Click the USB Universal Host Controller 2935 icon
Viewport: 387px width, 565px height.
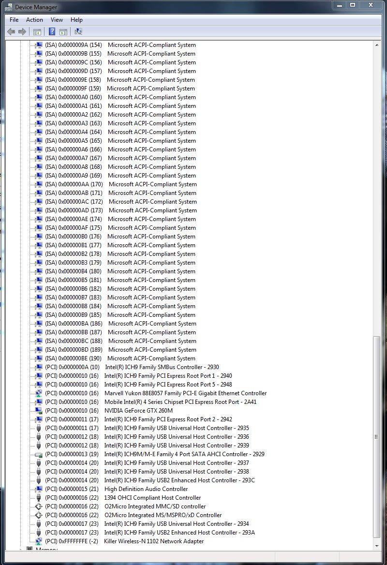point(39,428)
